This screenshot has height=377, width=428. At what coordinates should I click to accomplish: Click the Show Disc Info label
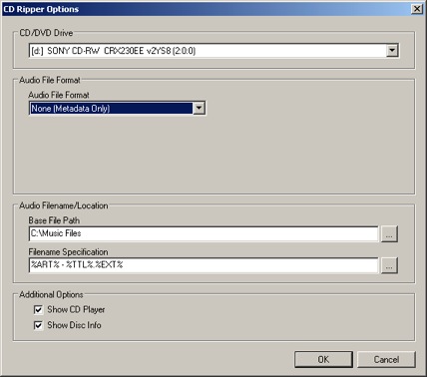coord(74,325)
